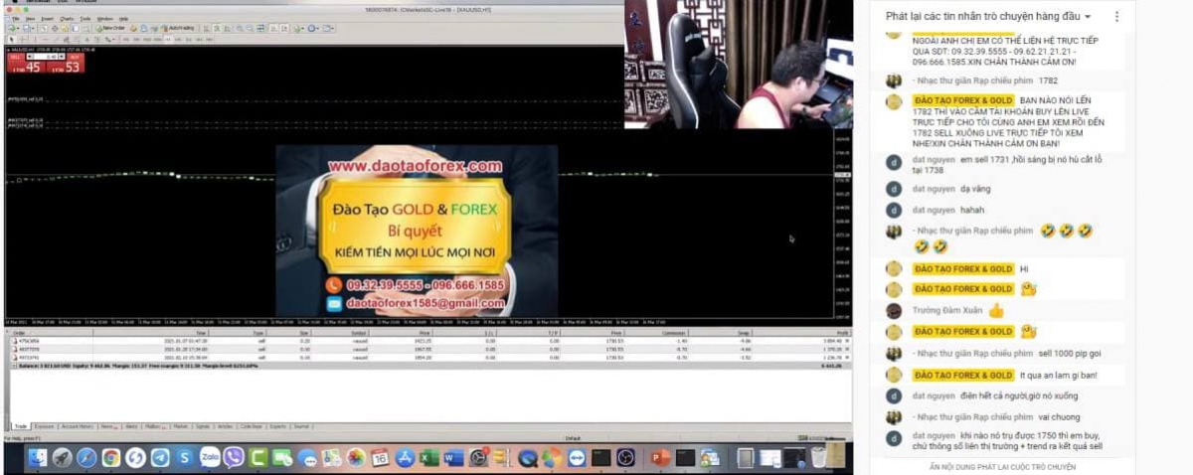The height and width of the screenshot is (475, 1193).
Task: Click the 'hahah' chat message by dat nguyen
Action: pos(973,210)
